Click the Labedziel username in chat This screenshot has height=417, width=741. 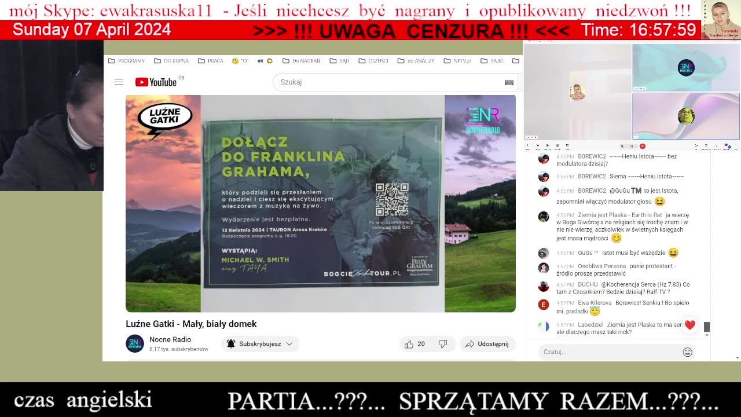click(x=590, y=325)
